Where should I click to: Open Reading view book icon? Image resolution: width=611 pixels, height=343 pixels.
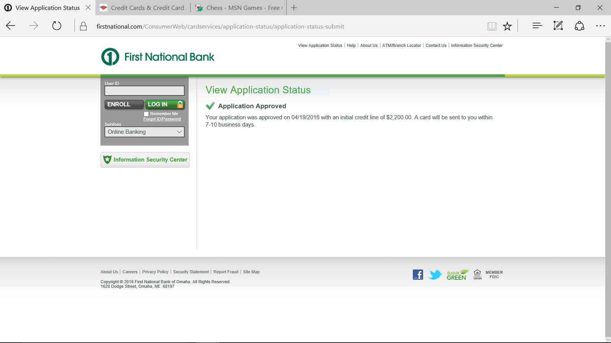coord(492,26)
